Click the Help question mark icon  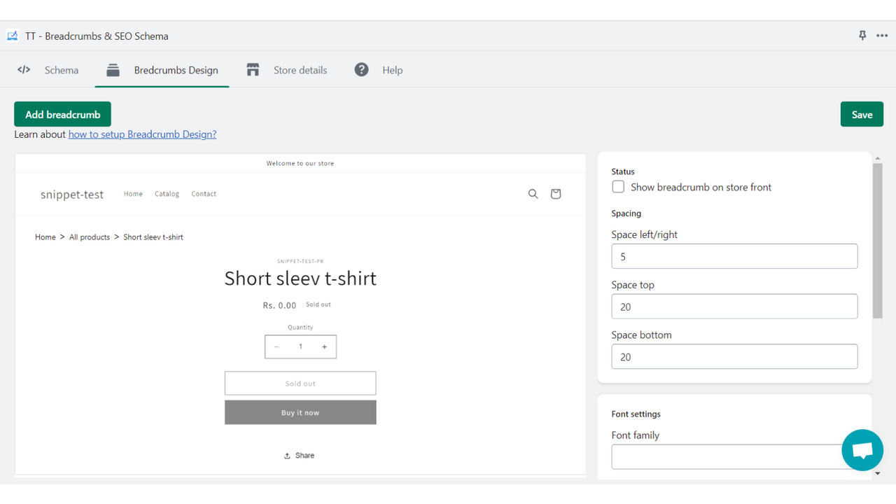(361, 69)
